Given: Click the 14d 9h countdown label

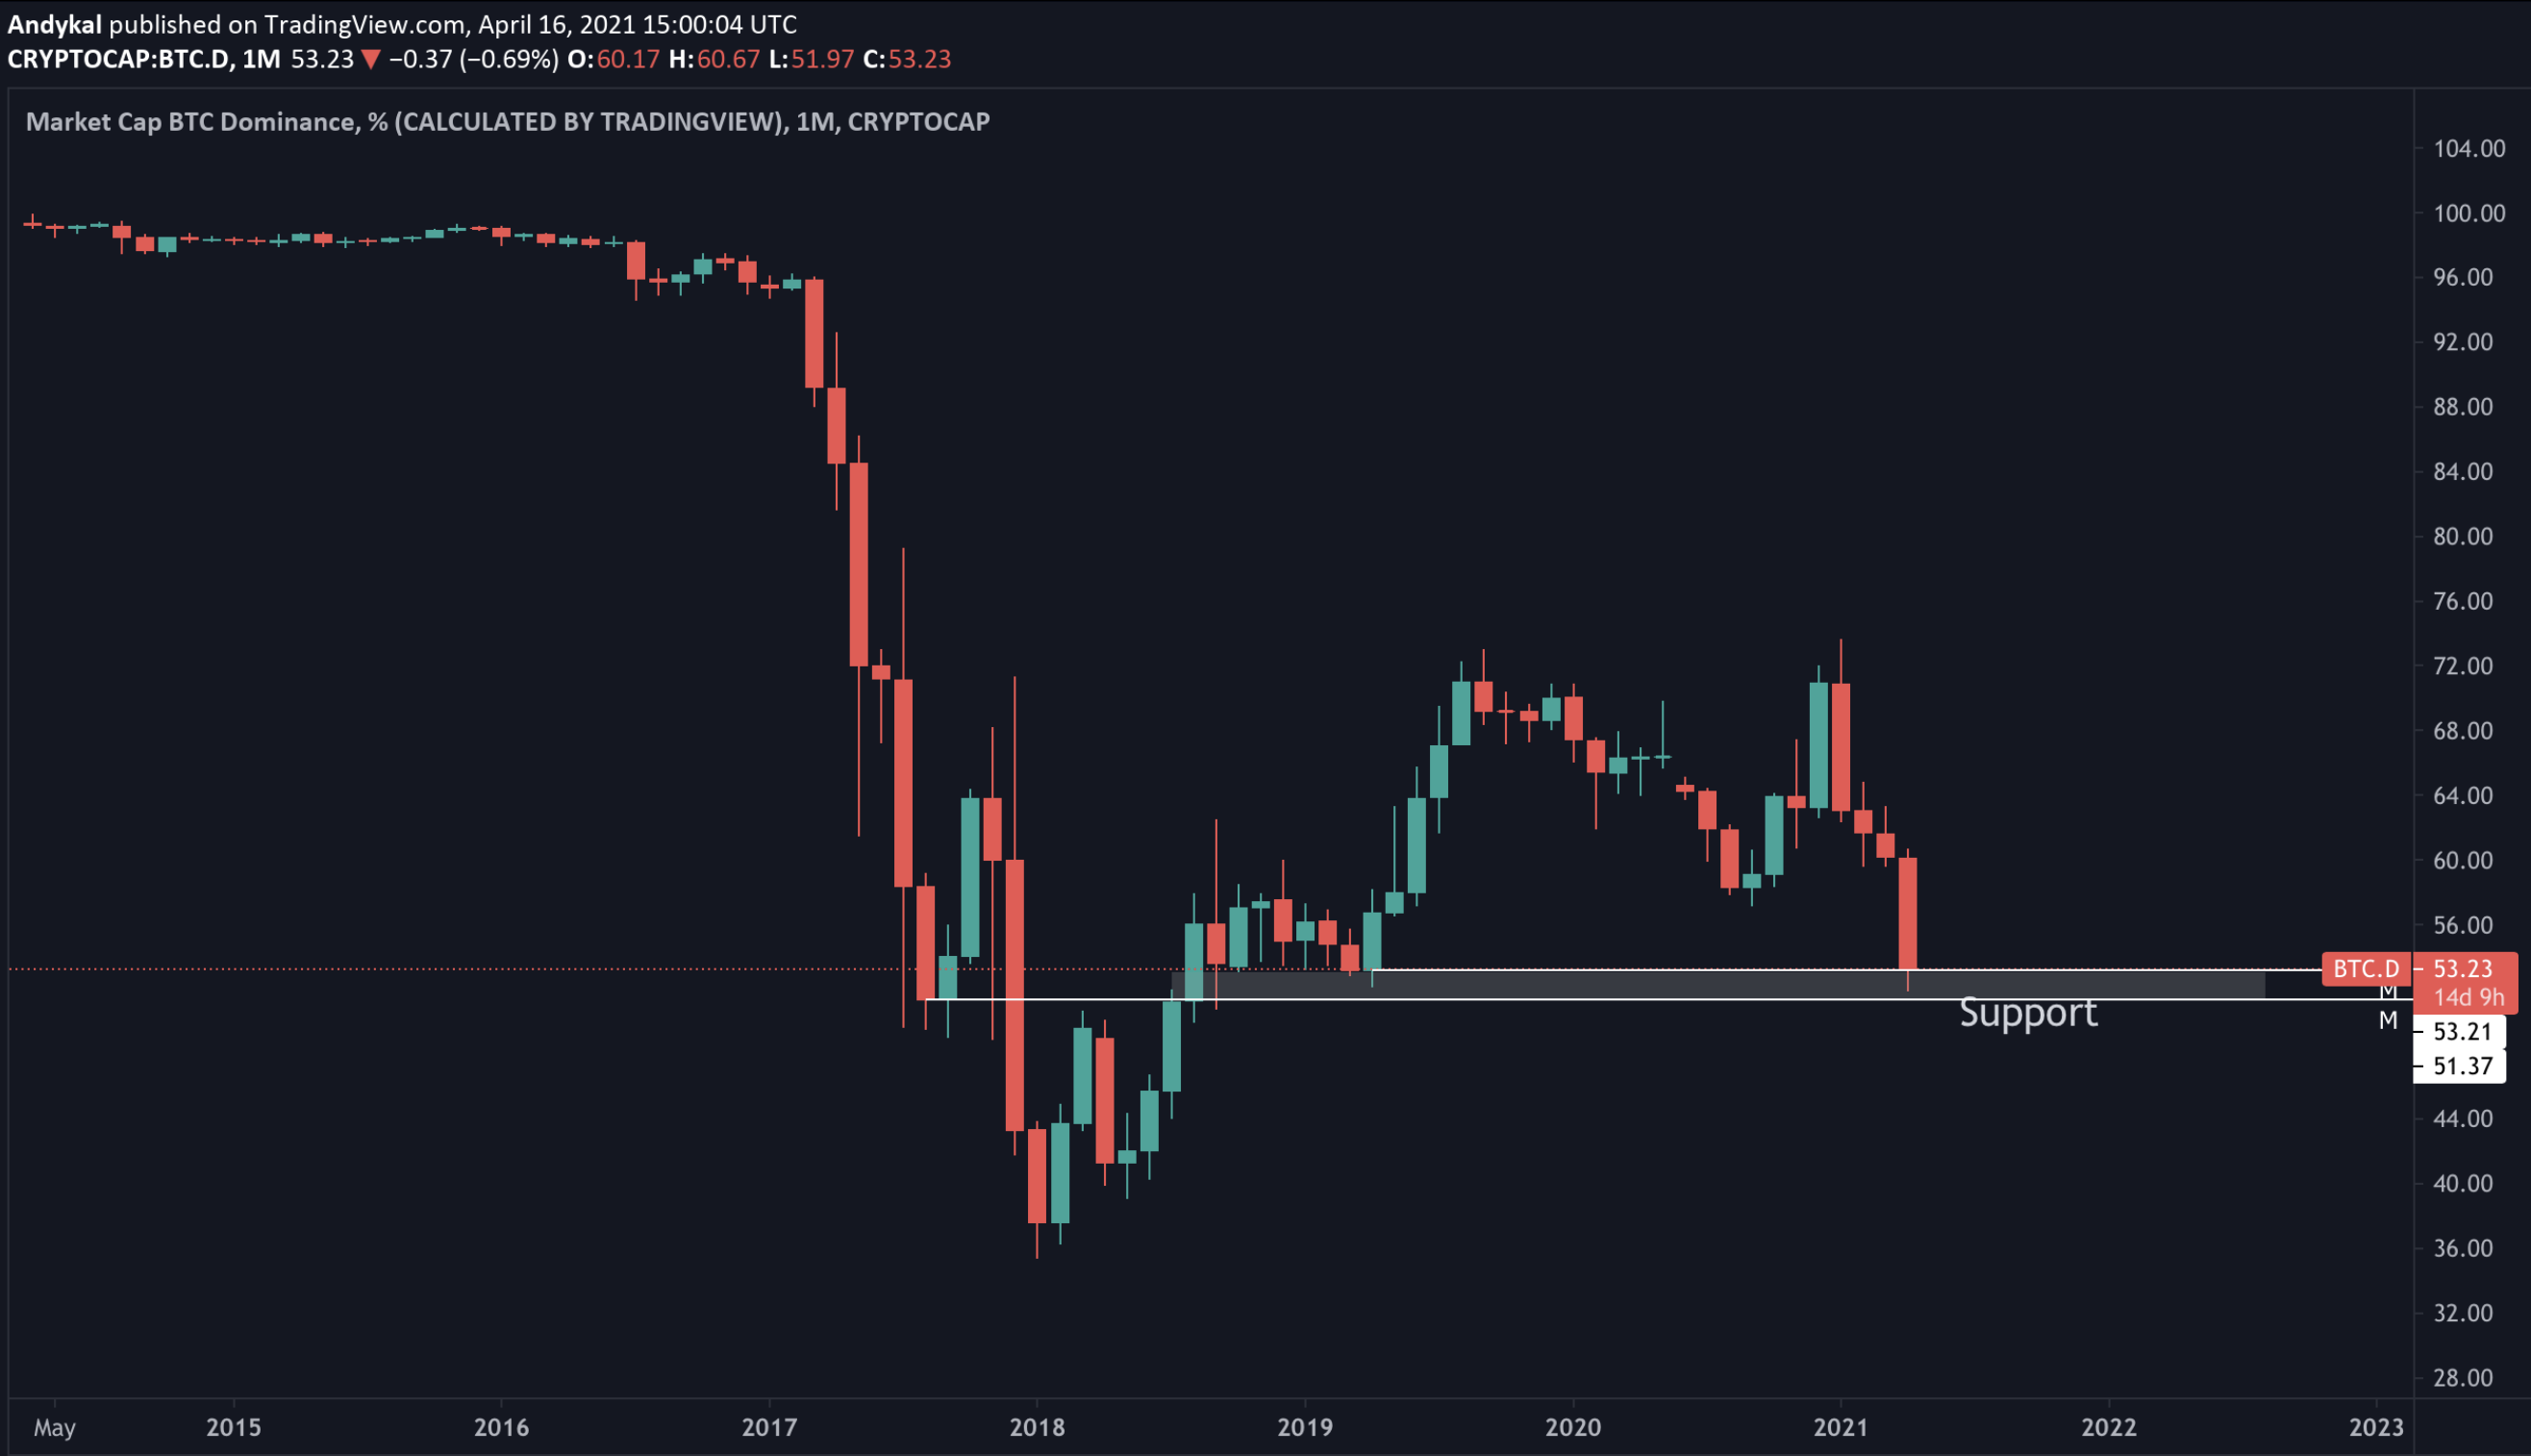Looking at the screenshot, I should pos(2468,997).
